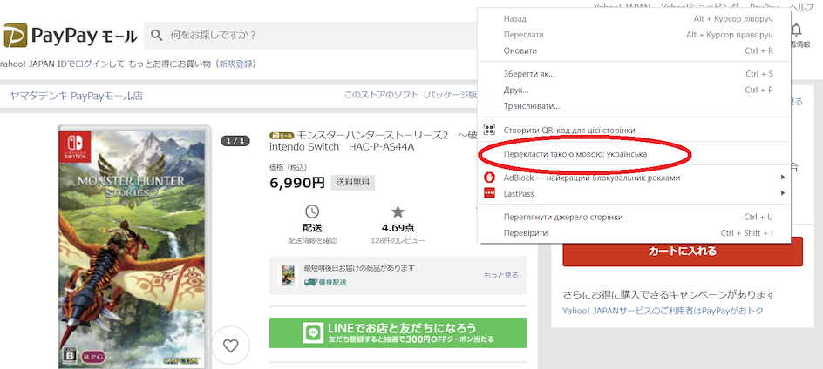Expand the AdBlock submenu arrow
Viewport: 823px width, 369px height.
[783, 178]
